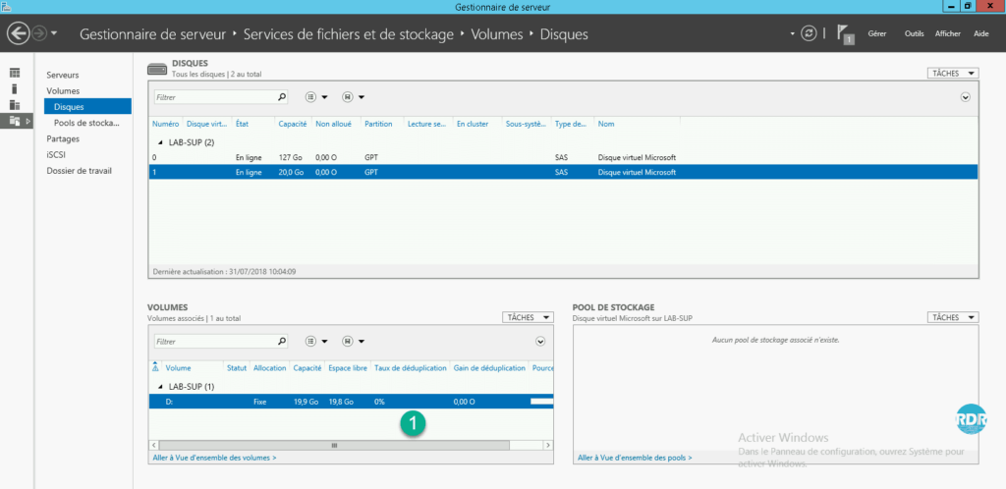Open the Aide menu
Image resolution: width=1006 pixels, height=489 pixels.
click(x=981, y=34)
